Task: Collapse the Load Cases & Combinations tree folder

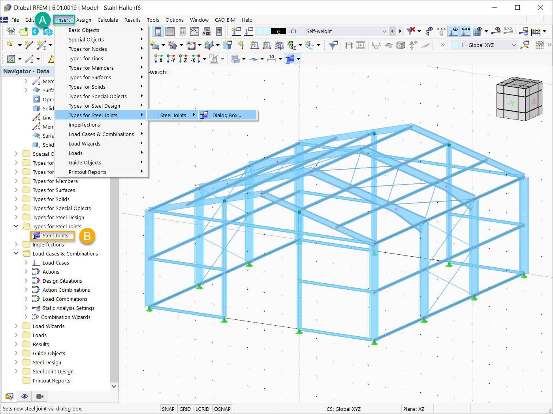Action: [x=16, y=254]
